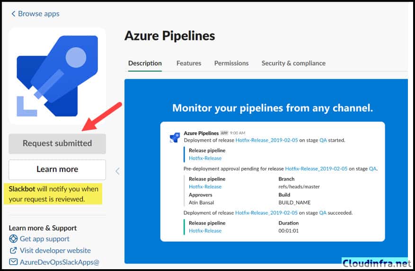The width and height of the screenshot is (415, 271).
Task: Click the refs/heads/master branch value
Action: 299,187
